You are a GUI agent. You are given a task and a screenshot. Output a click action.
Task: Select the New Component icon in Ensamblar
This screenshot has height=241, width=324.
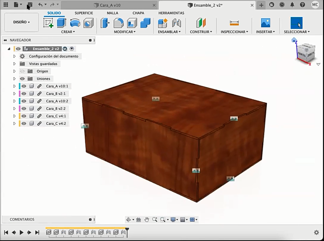tap(163, 23)
